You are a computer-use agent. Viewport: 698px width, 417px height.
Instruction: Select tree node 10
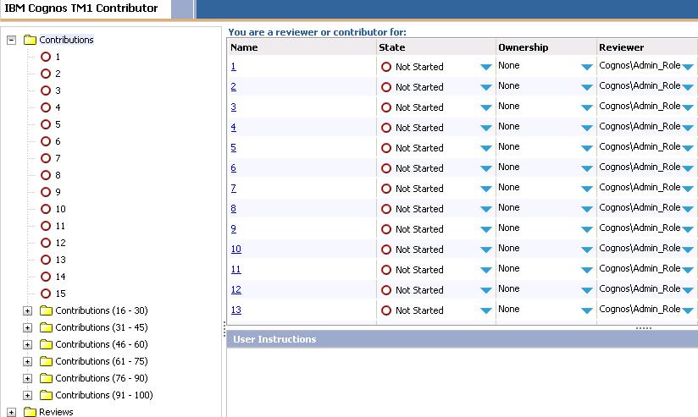pyautogui.click(x=60, y=209)
